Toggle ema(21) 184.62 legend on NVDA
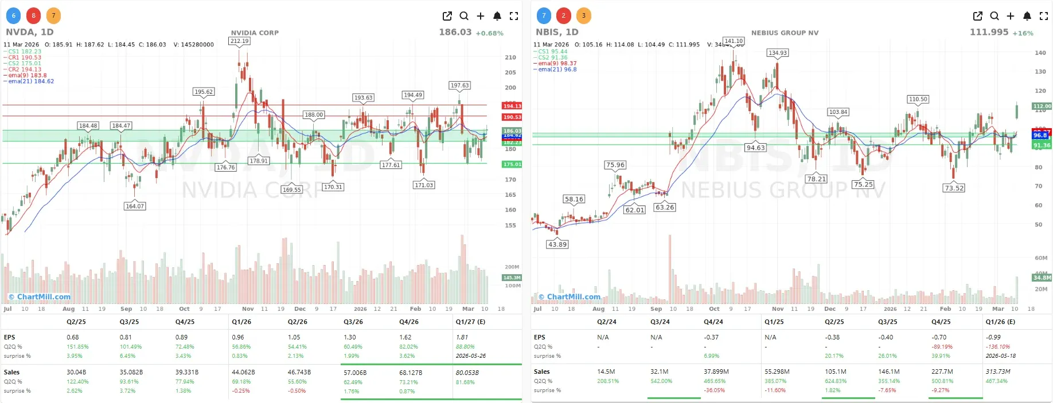 click(x=29, y=81)
